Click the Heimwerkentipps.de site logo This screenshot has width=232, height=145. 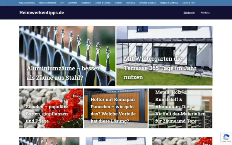42,13
